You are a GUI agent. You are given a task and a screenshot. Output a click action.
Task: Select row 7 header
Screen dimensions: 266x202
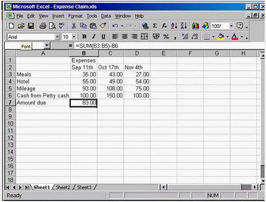tap(10, 102)
